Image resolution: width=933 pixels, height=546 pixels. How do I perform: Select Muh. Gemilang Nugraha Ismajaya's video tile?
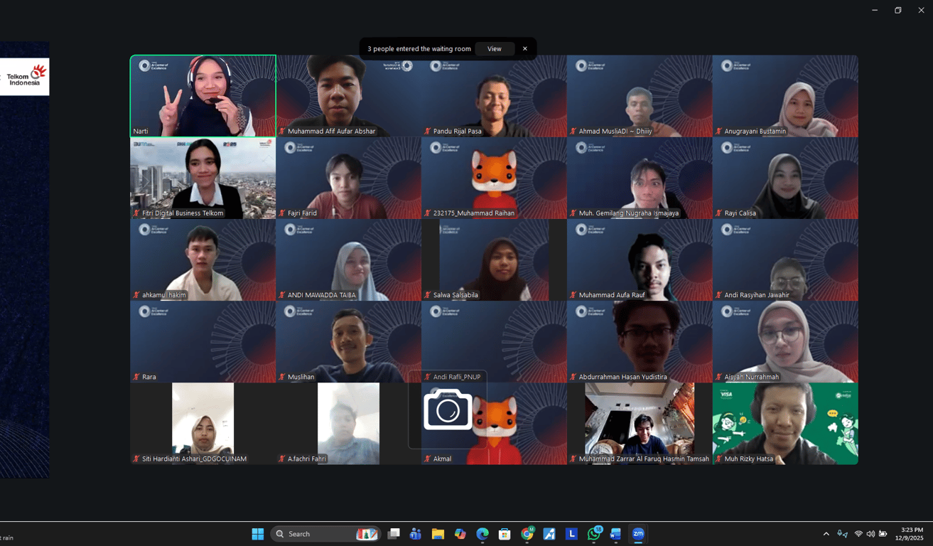pyautogui.click(x=640, y=178)
